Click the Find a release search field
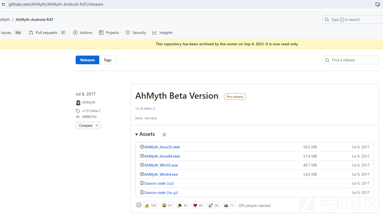383x215 pixels. point(351,60)
